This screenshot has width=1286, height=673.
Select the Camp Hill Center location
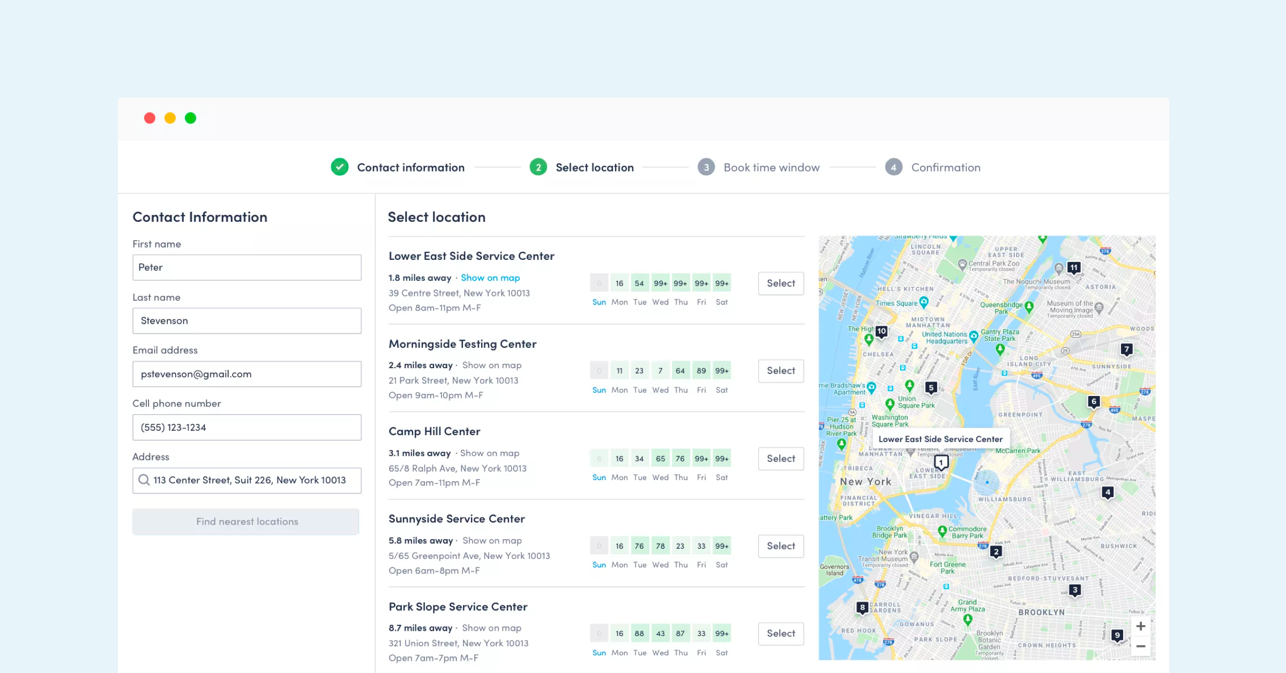(x=781, y=459)
